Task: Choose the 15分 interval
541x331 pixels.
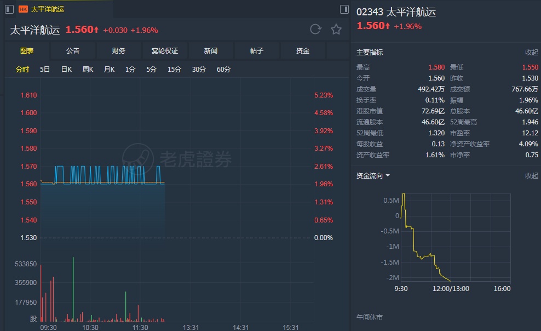Action: coord(174,70)
